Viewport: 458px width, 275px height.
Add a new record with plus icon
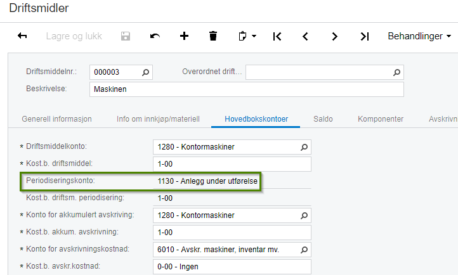[x=184, y=36]
